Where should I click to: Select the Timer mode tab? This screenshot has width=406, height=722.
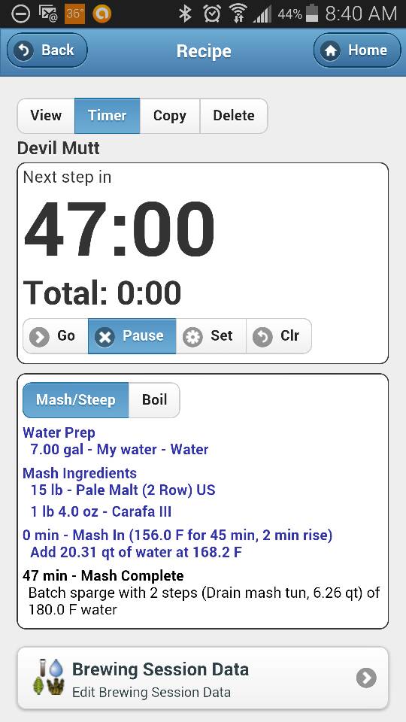click(x=108, y=116)
